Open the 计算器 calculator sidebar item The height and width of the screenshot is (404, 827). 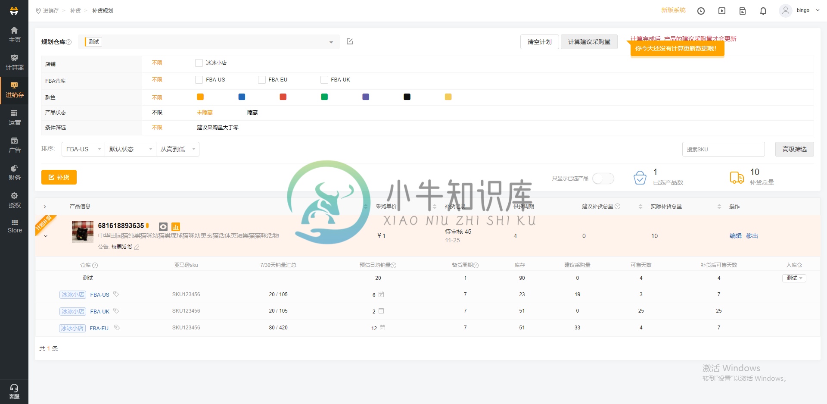(14, 63)
